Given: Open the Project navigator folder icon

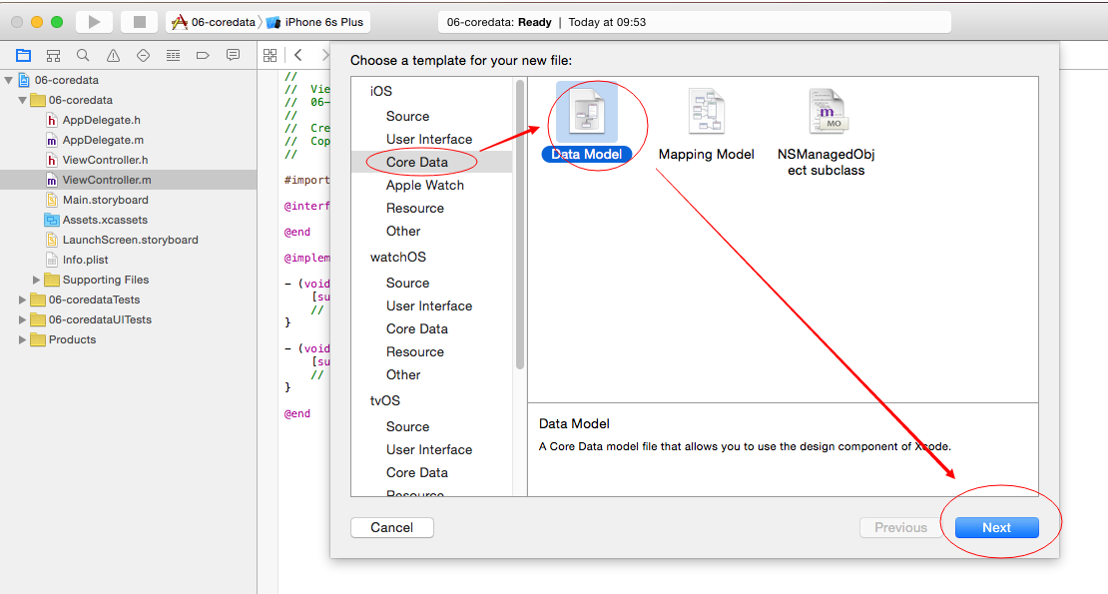Looking at the screenshot, I should (23, 55).
